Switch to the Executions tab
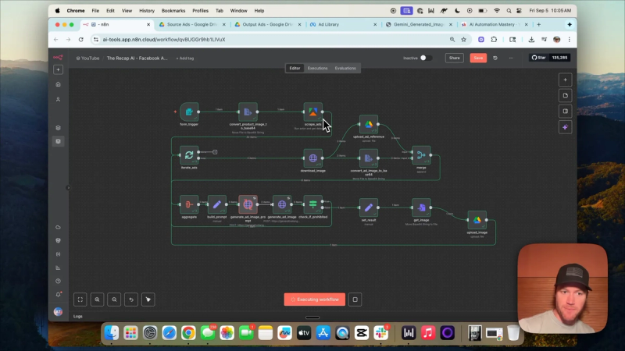Viewport: 625px width, 351px height. coord(317,68)
